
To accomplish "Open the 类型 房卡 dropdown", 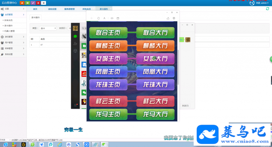I will (48, 28).
